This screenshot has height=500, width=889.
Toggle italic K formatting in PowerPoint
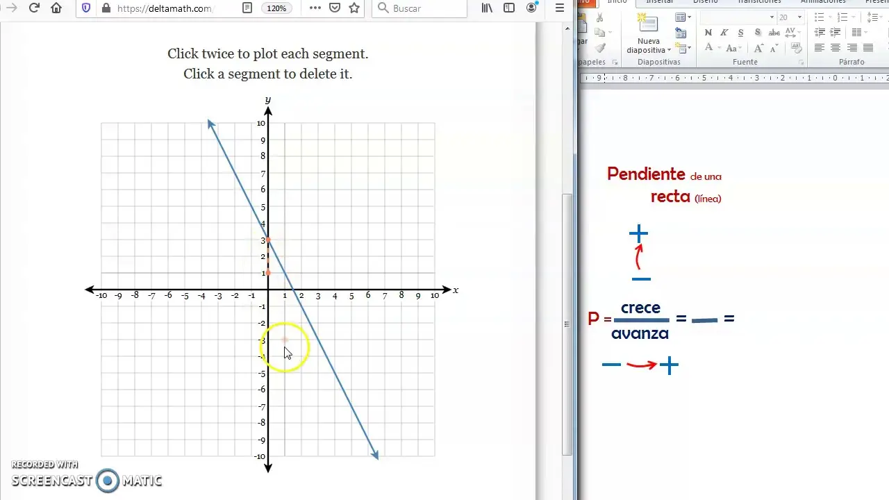(724, 33)
